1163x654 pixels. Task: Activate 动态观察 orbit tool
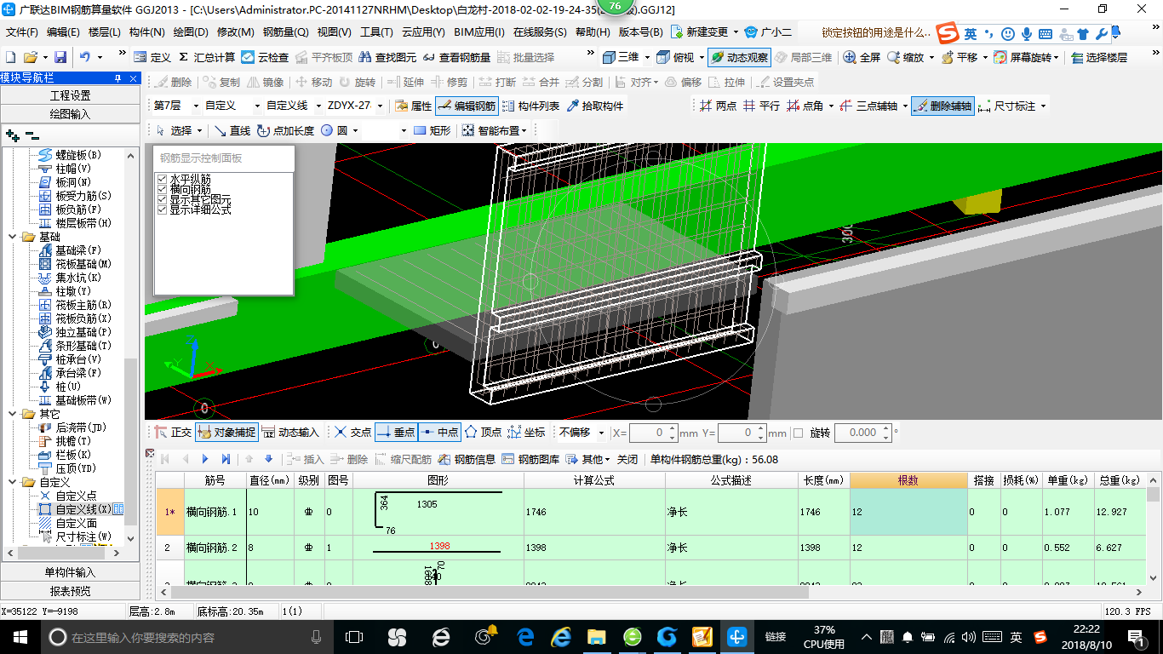pos(739,57)
